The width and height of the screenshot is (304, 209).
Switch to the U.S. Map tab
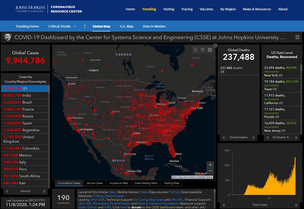click(127, 26)
